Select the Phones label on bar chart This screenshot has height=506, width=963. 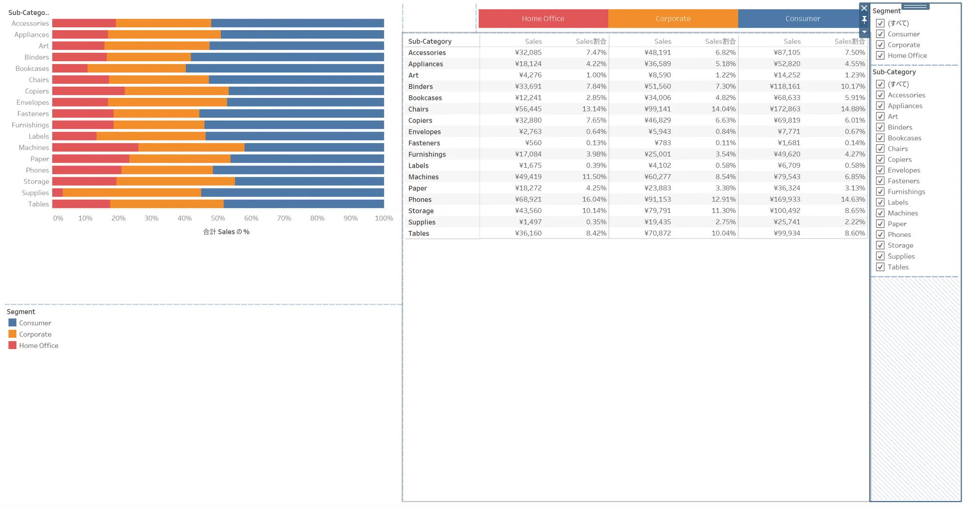(37, 170)
